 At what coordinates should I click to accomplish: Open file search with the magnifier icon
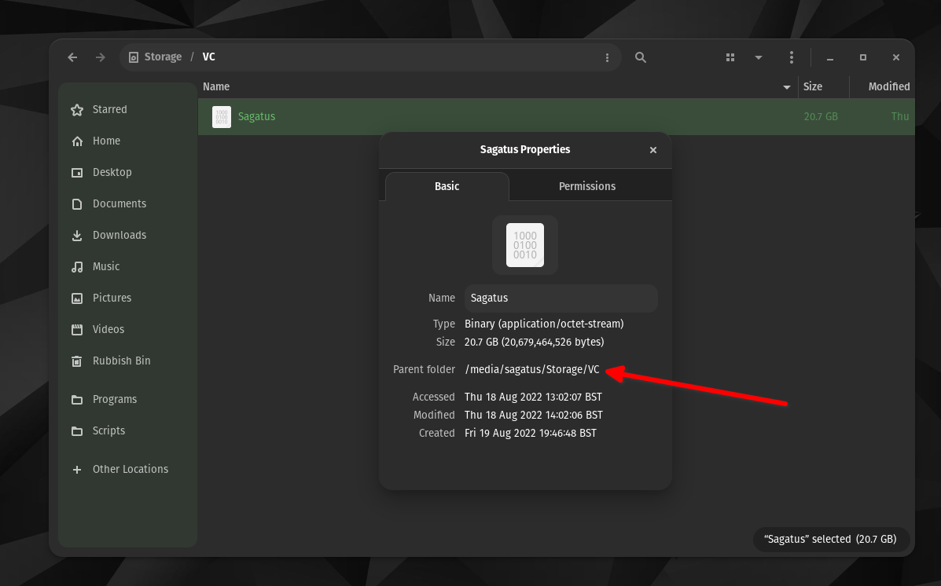tap(641, 57)
